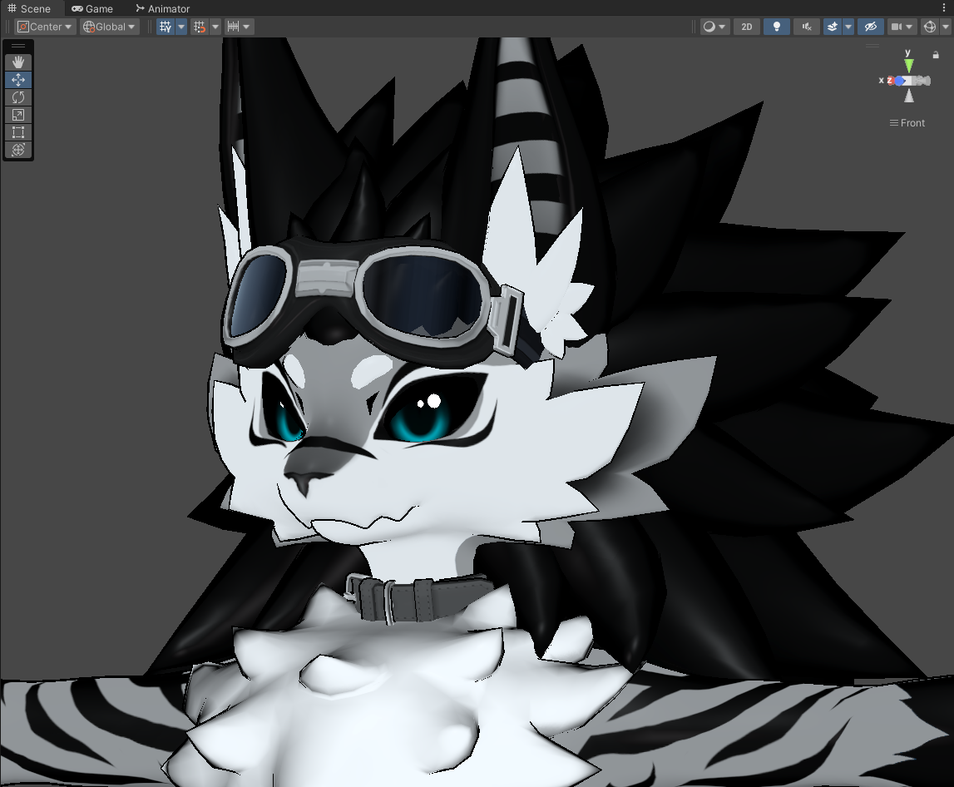Switch to the Game tab

tap(92, 8)
